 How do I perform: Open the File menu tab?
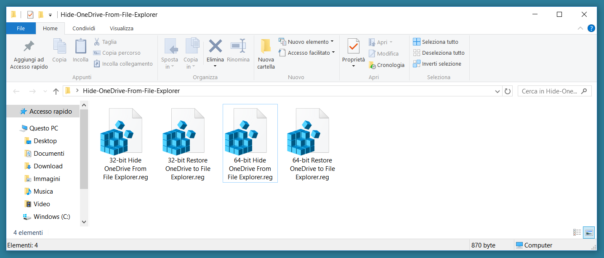point(21,28)
